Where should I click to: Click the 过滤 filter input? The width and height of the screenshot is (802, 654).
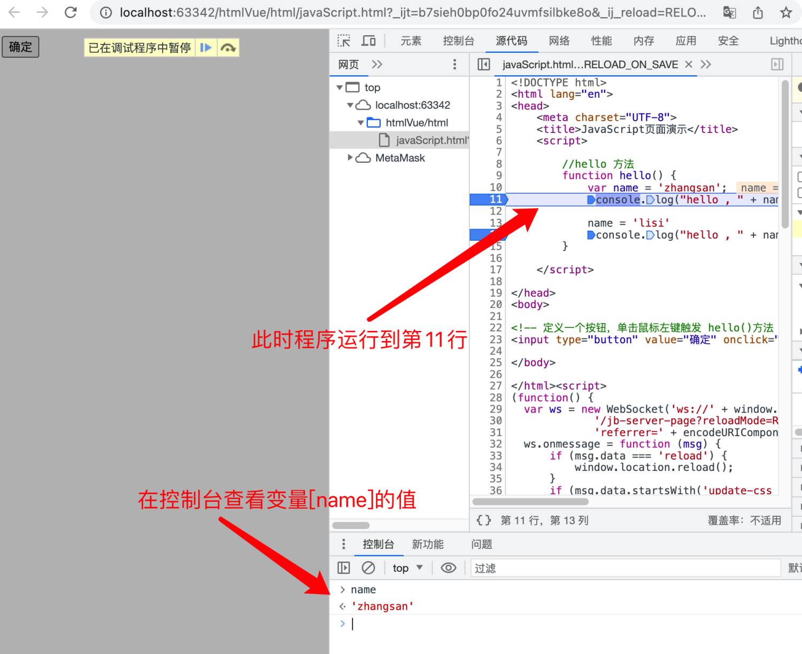(x=626, y=568)
